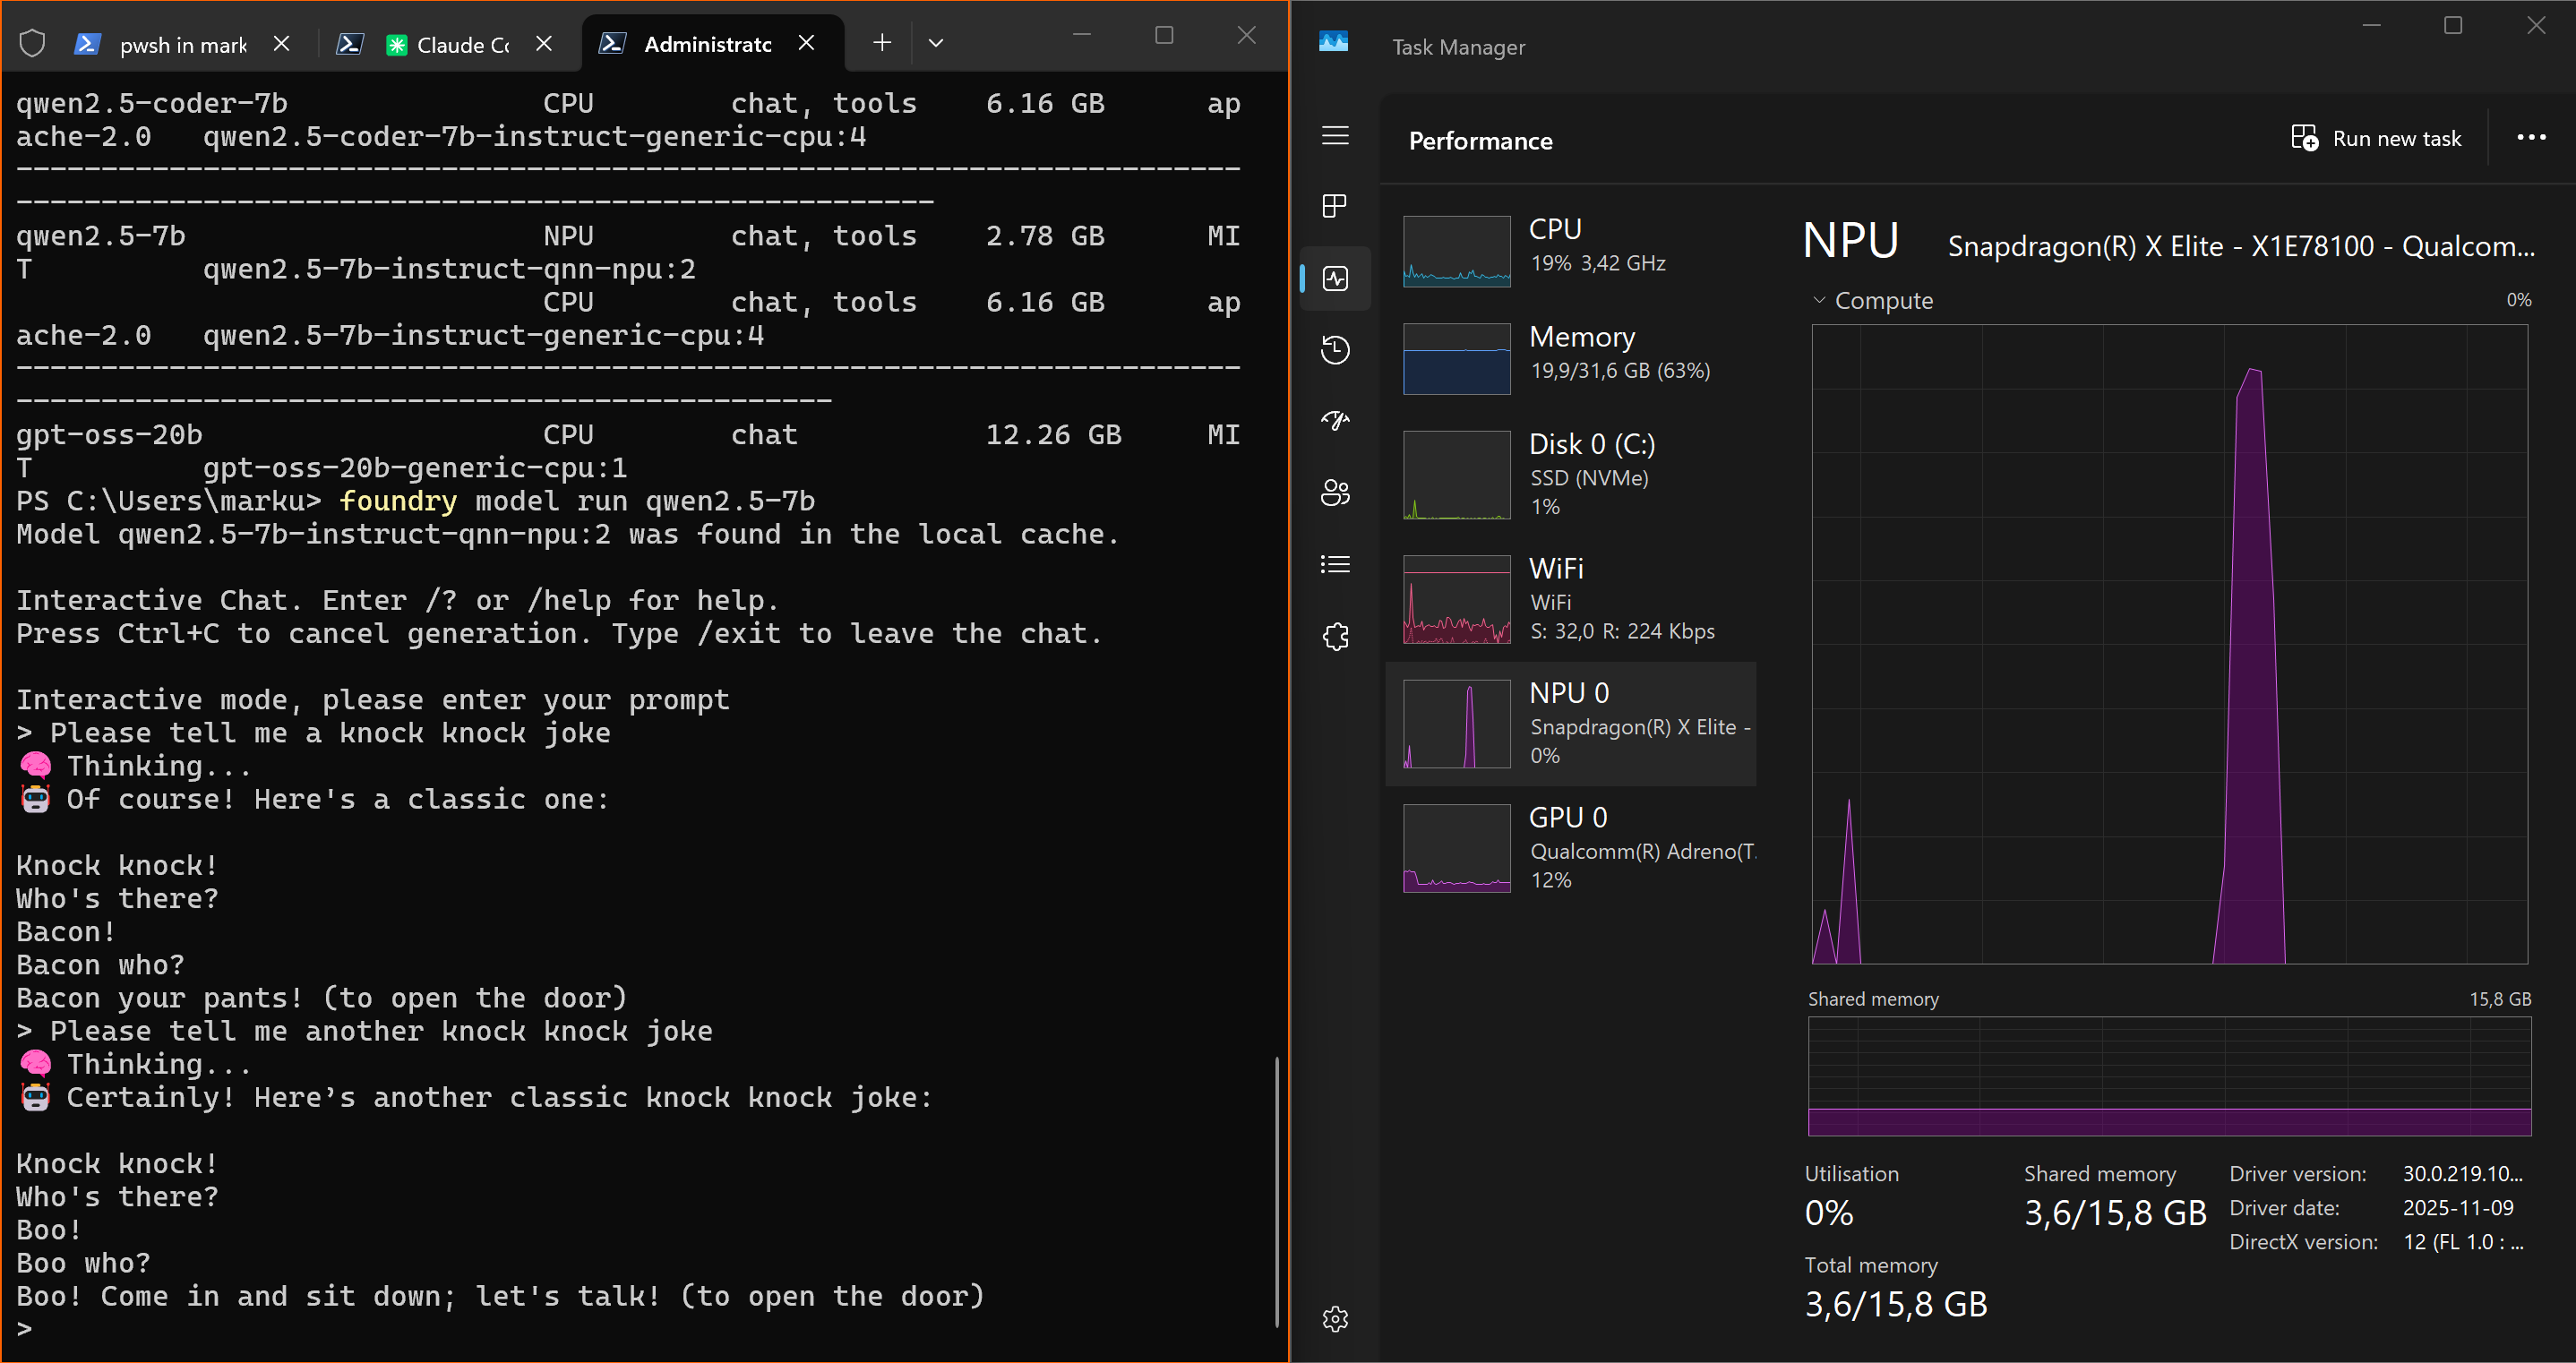Add a new terminal tab
Image resolution: width=2576 pixels, height=1363 pixels.
(881, 42)
